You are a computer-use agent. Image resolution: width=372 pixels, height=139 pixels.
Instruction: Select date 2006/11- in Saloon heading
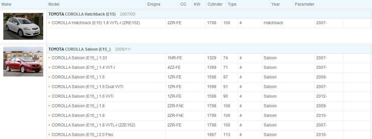(123, 49)
